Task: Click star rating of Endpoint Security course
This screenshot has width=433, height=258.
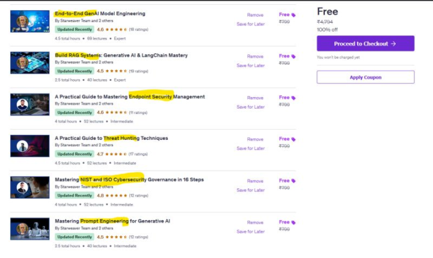Action: (116, 112)
